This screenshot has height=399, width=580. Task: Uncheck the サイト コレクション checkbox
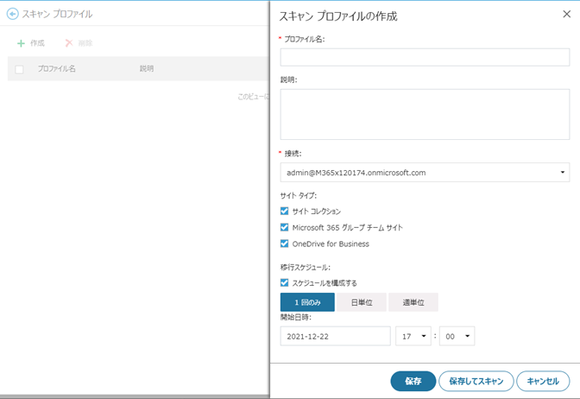click(x=284, y=211)
